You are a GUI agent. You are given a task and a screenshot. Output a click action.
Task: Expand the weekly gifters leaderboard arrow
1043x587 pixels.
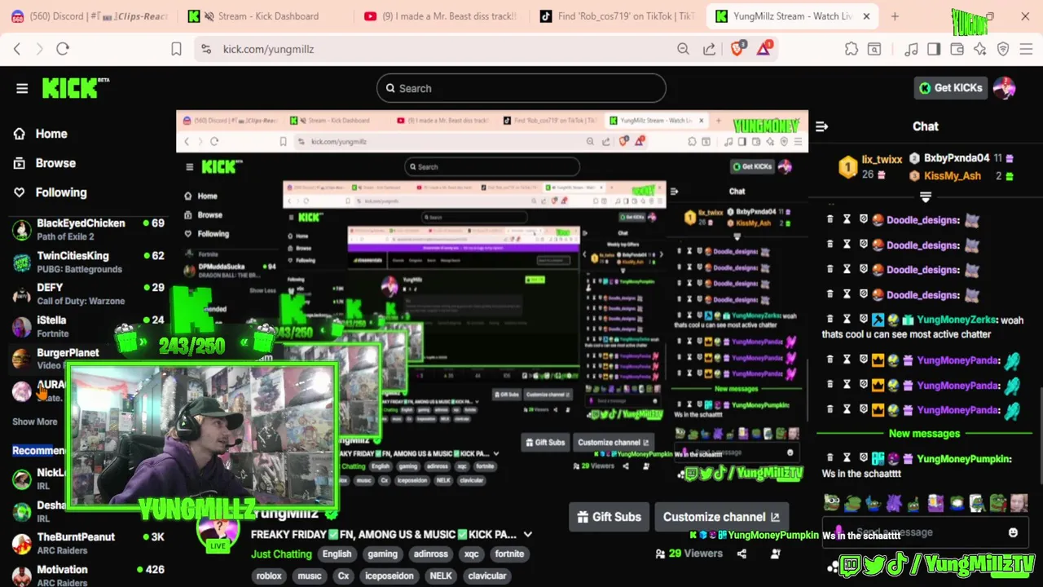(x=926, y=197)
